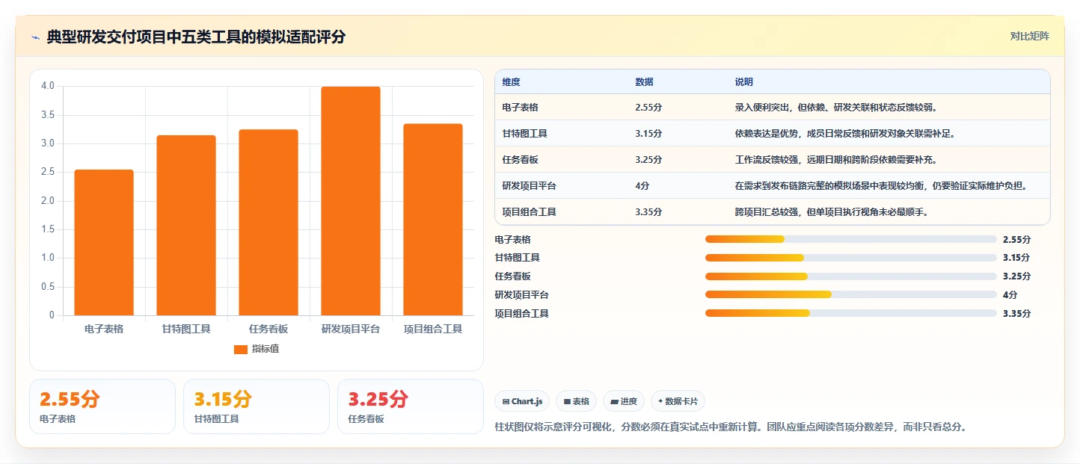Click the 3.15分 table cell
This screenshot has width=1080, height=464.
(648, 134)
